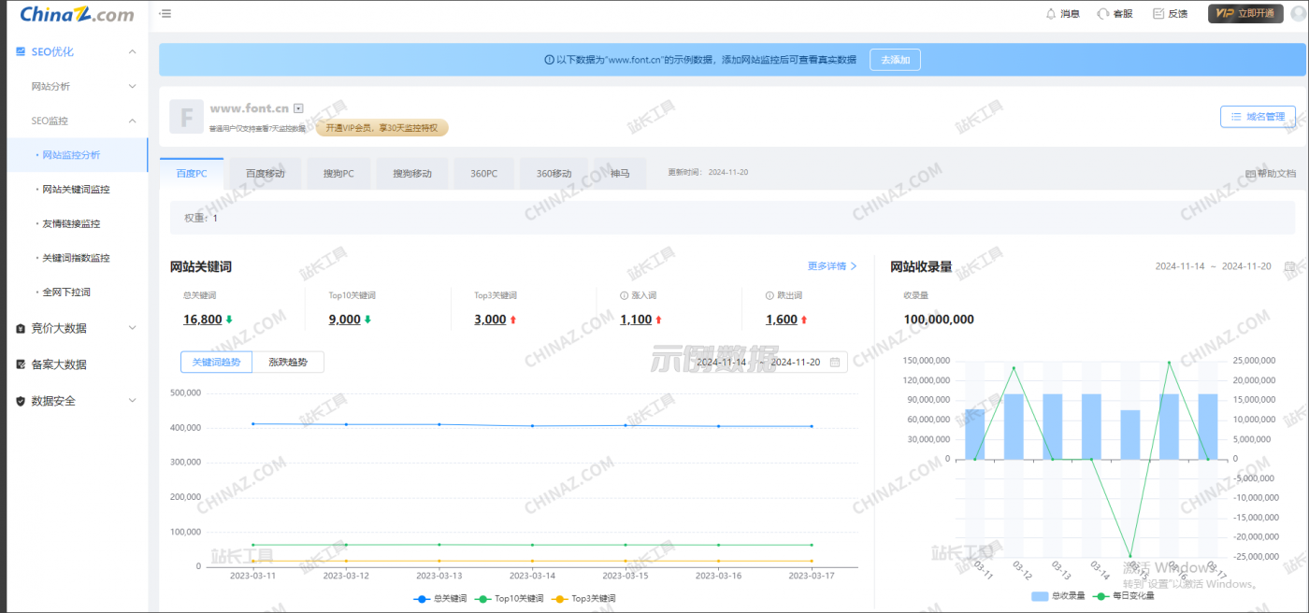Open the 更多详情 link
The height and width of the screenshot is (613, 1309).
click(x=832, y=266)
